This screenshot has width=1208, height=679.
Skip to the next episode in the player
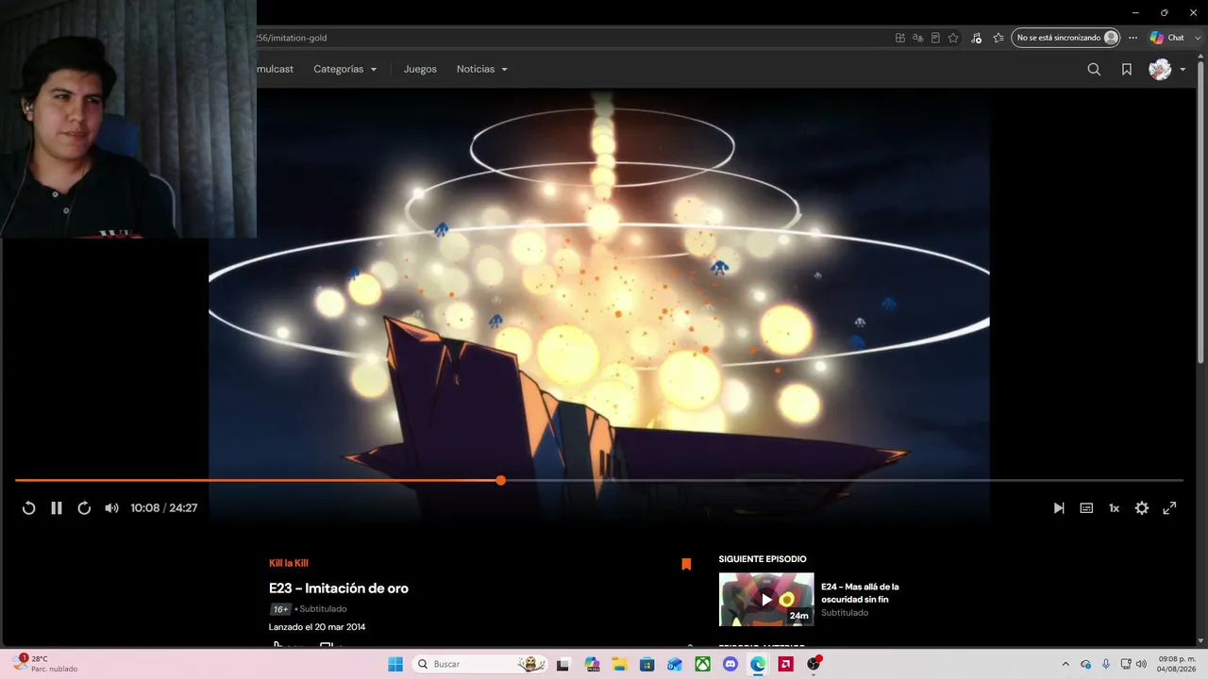[x=1059, y=508]
